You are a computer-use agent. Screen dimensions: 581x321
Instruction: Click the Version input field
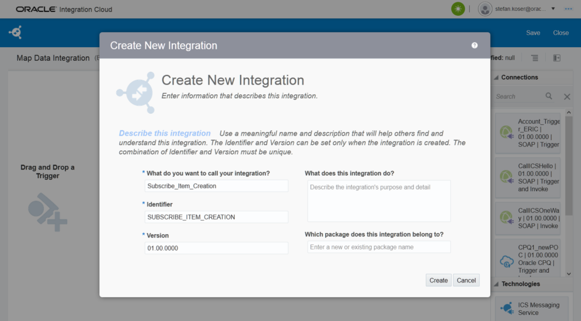click(216, 248)
